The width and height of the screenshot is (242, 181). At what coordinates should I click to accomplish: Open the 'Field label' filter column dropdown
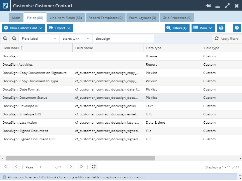39,39
